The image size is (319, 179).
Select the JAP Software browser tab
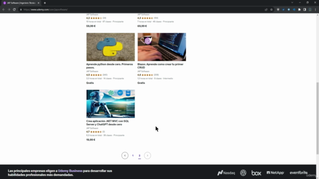pos(21,3)
